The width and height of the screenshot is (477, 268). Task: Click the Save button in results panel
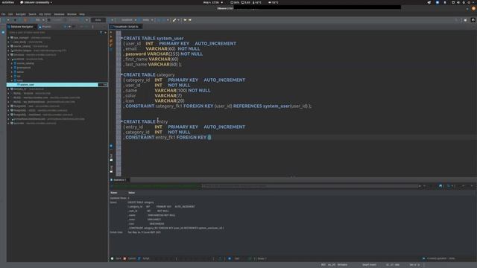click(116, 258)
